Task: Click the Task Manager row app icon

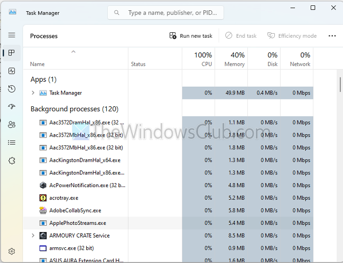Action: coord(43,93)
